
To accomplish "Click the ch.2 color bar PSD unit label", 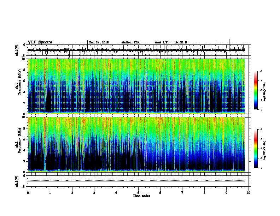I will [265, 150].
